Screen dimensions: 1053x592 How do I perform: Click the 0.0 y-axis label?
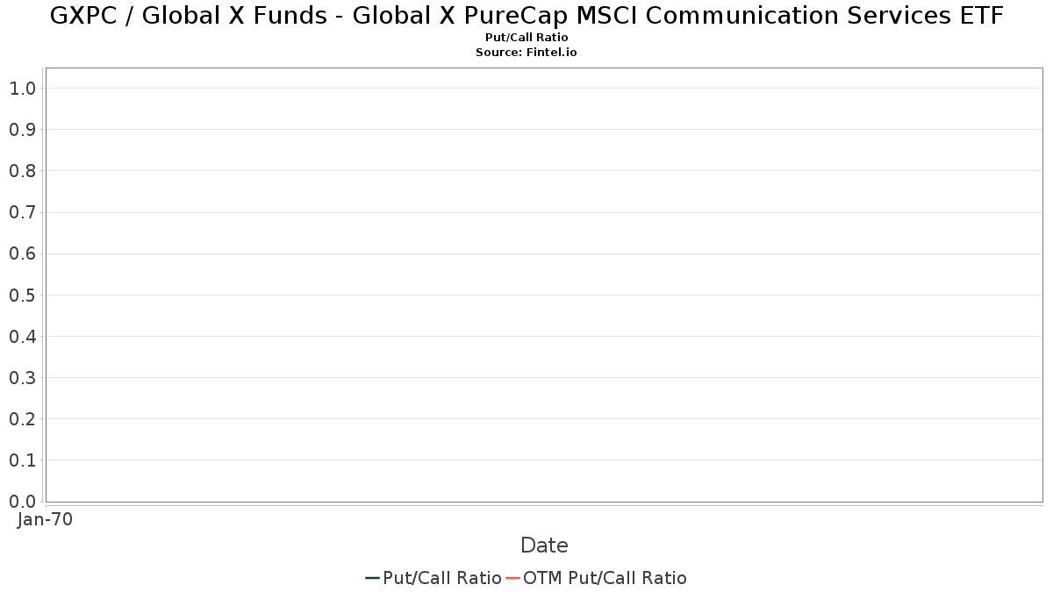pyautogui.click(x=22, y=502)
